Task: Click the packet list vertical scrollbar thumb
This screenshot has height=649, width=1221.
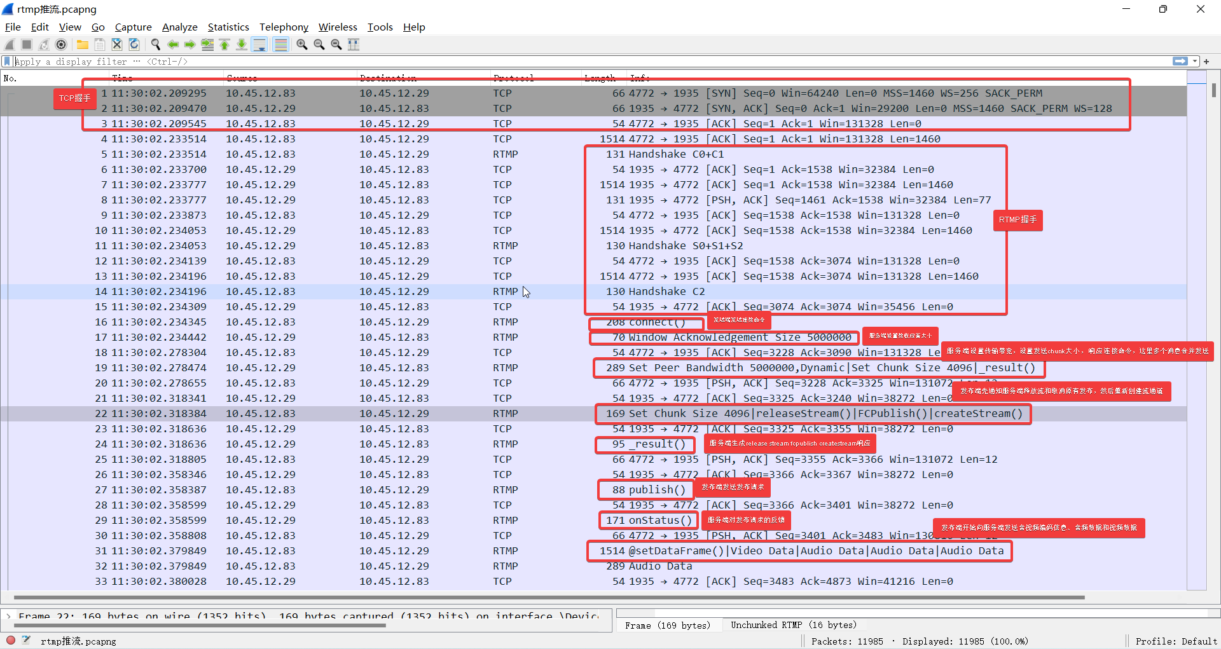Action: (1214, 90)
